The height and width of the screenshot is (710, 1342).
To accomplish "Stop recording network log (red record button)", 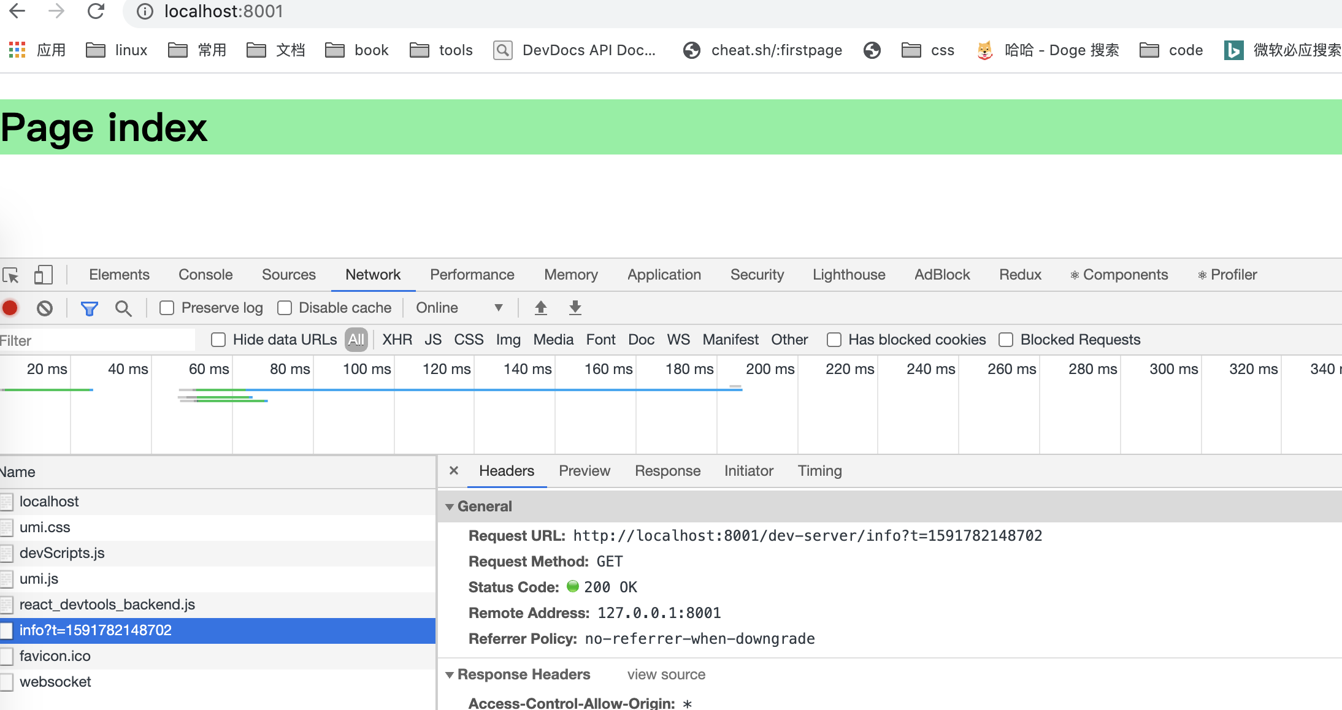I will 10,308.
